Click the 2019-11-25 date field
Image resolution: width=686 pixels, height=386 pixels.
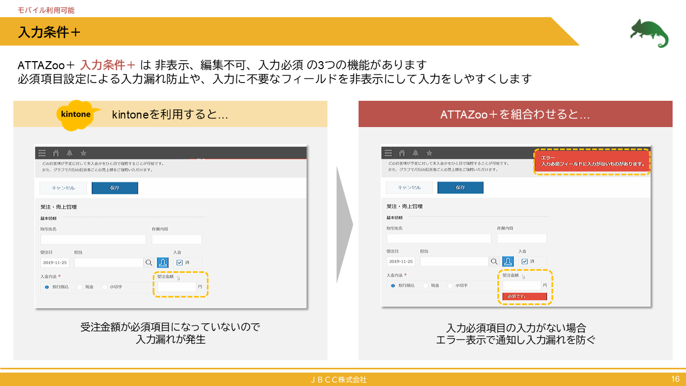[55, 262]
